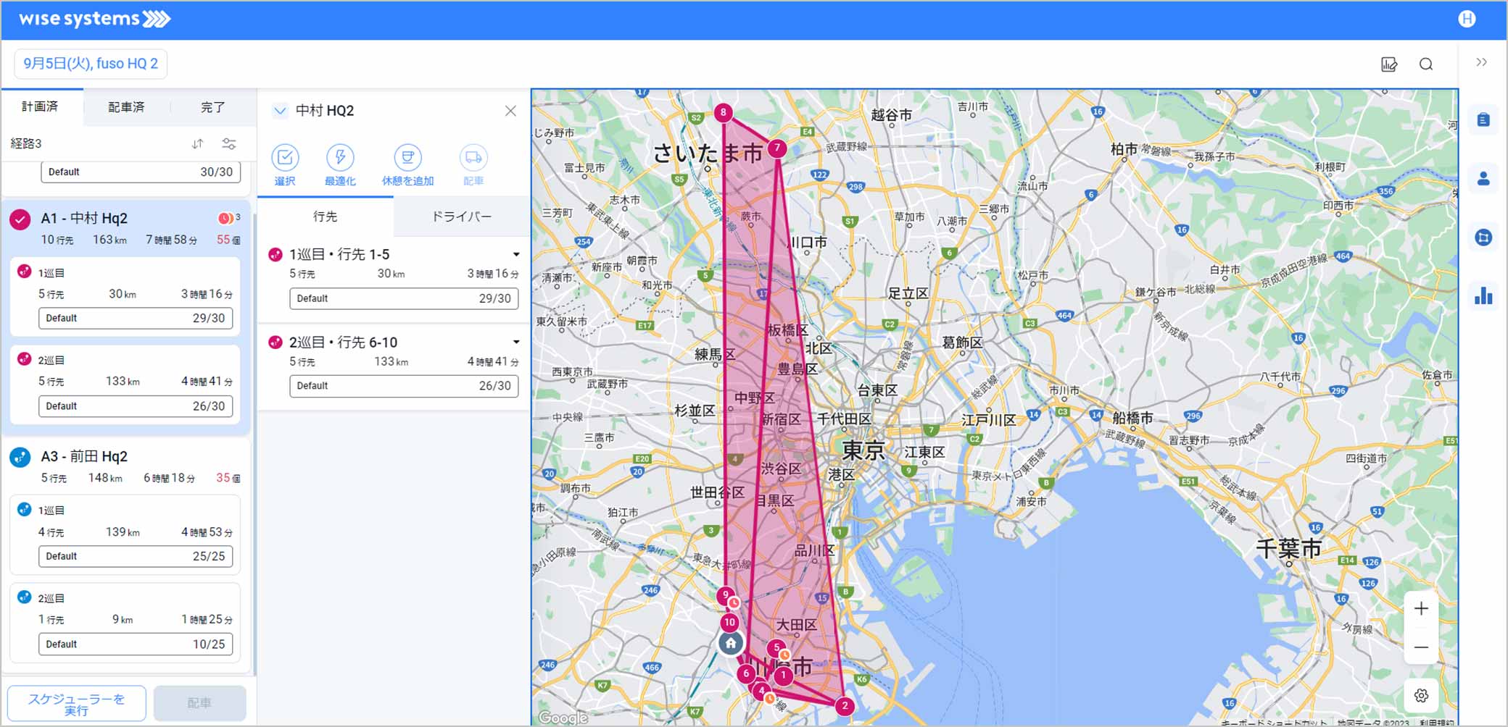Zoom in the map with plus button
1508x727 pixels.
click(x=1421, y=609)
